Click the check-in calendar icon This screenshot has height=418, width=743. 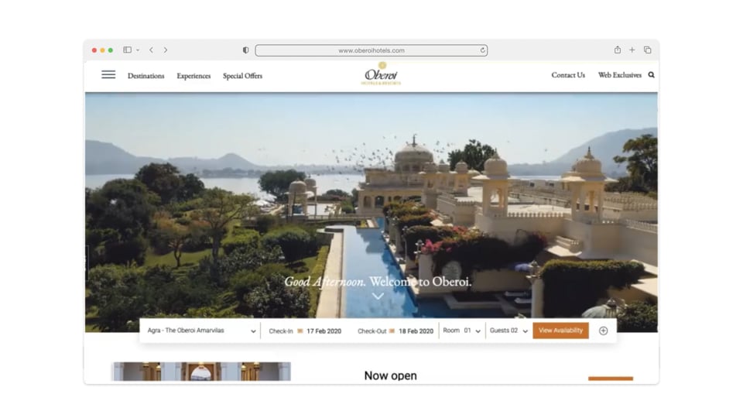[x=300, y=331]
